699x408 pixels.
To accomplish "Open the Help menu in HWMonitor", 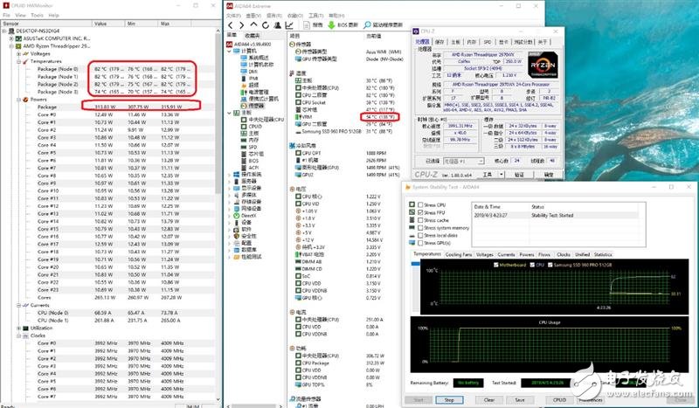I will coord(53,15).
